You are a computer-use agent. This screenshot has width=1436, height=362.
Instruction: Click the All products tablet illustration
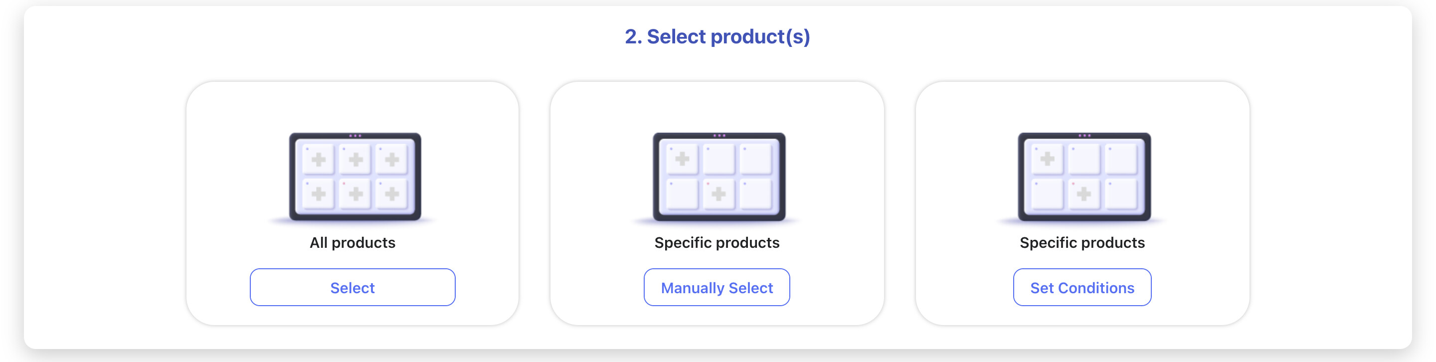355,176
